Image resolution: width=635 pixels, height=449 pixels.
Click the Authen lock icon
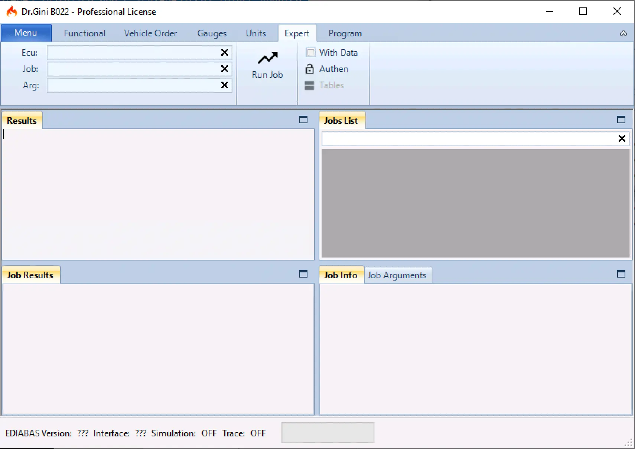point(309,69)
